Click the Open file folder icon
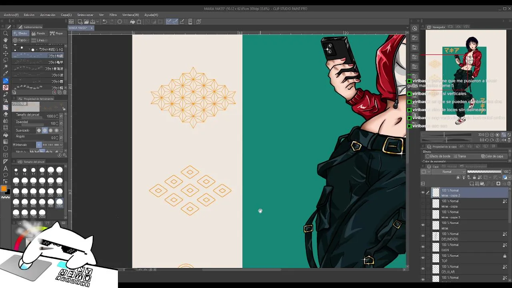 [86, 22]
